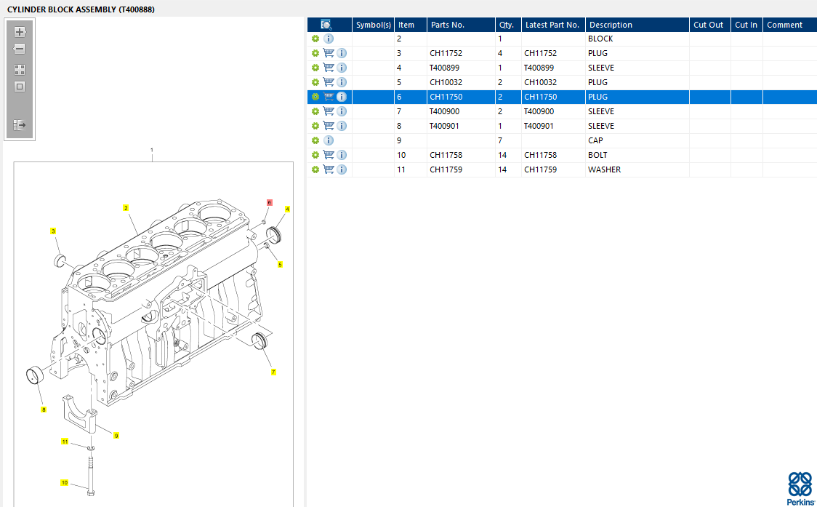Show info for washer CH11759

[342, 169]
